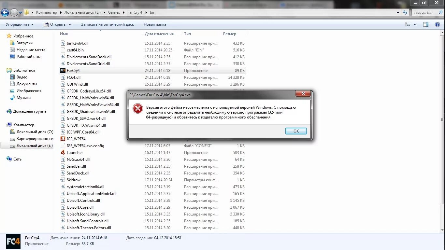Select the Skidrow configuration file icon
Viewport: 445px width, 250px height.
click(63, 180)
